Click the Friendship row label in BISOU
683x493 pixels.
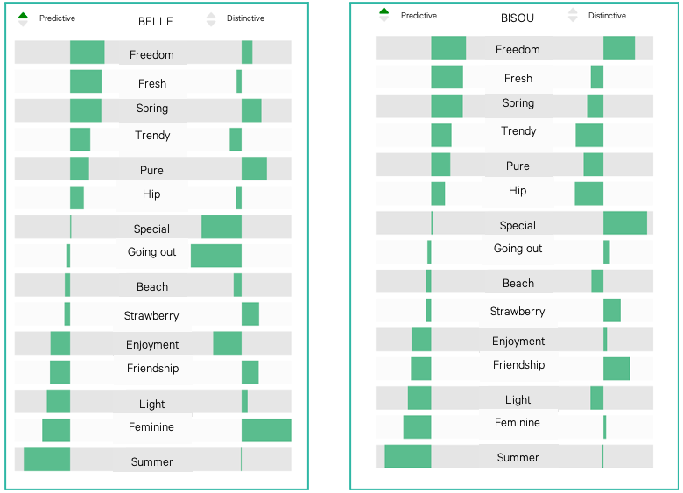tap(518, 365)
